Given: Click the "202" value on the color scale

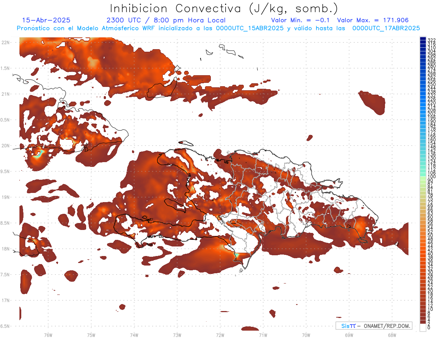Looking at the screenshot, I should click(432, 114).
